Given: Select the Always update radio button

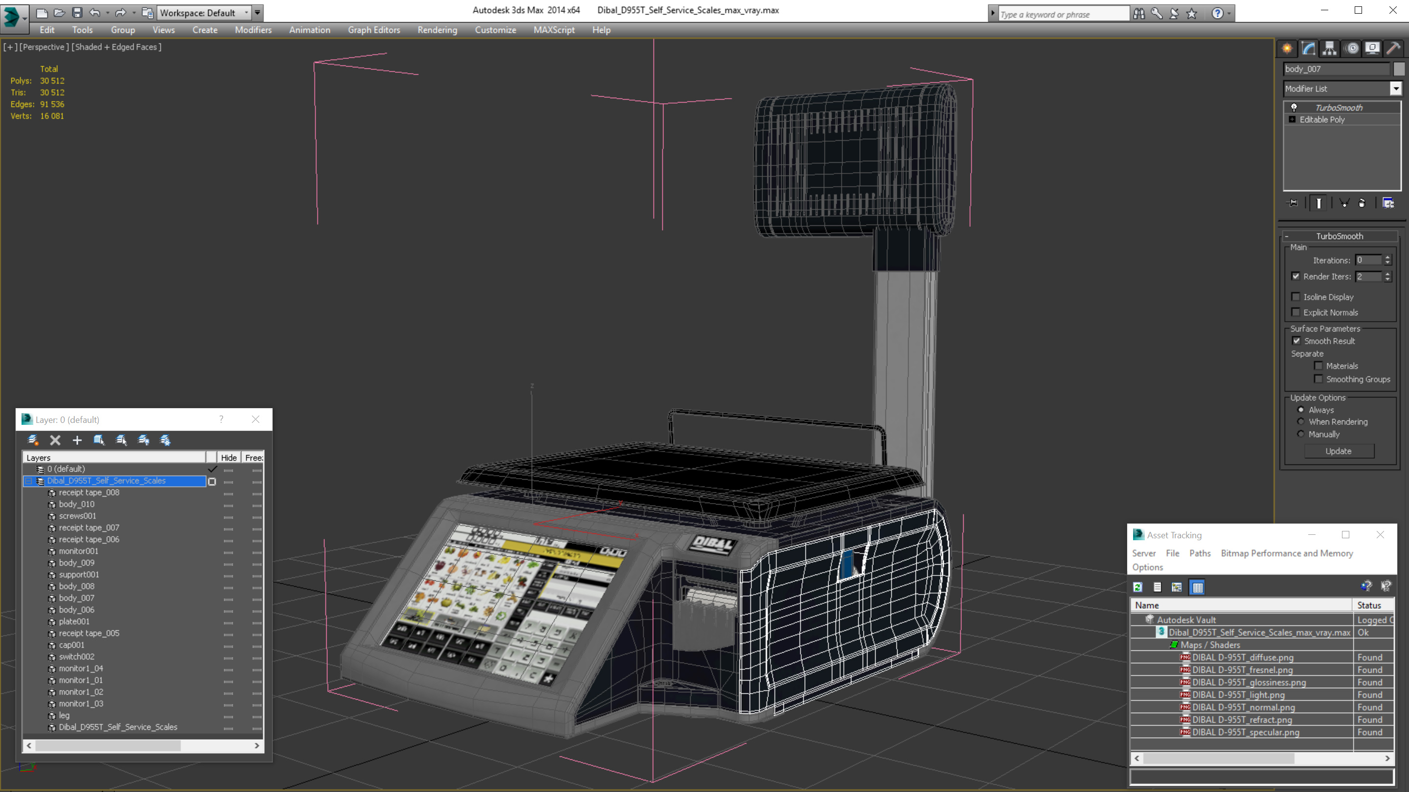Looking at the screenshot, I should click(1301, 409).
